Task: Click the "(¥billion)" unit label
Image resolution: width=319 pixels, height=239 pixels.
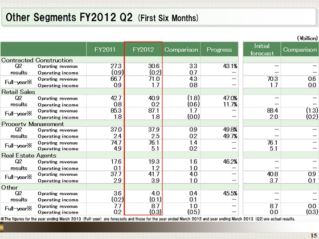Action: point(307,38)
